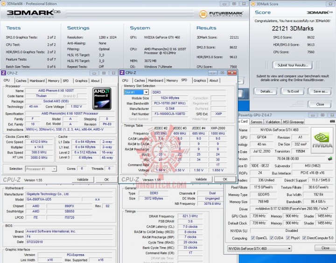This screenshot has height=263, width=336.
Task: Click the Max Bandwidth PC3-10700 value
Action: point(169,103)
